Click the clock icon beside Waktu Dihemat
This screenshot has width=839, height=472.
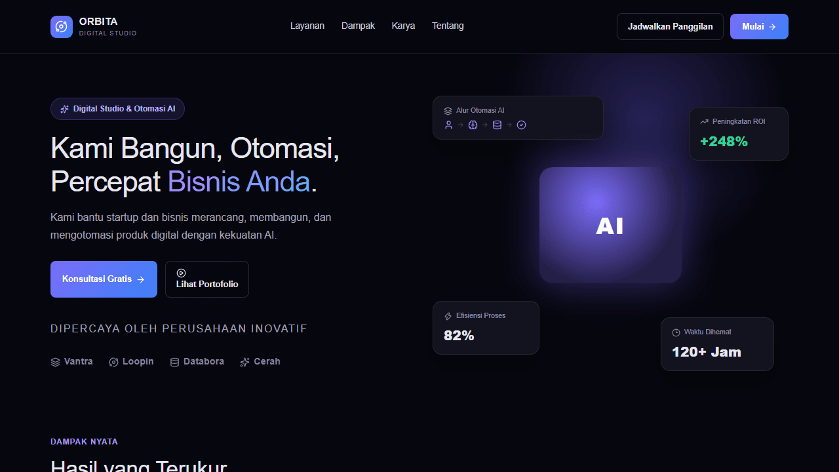coord(676,332)
